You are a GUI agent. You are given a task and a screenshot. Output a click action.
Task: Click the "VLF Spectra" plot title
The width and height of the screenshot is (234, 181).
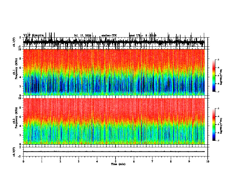(x=33, y=35)
